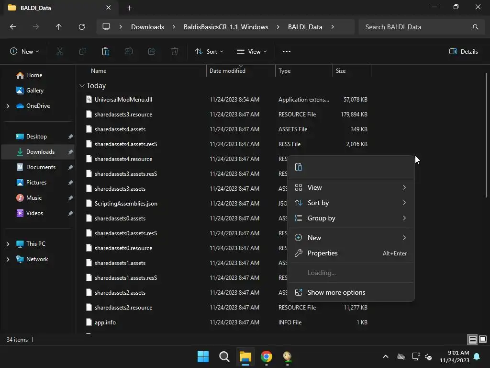The width and height of the screenshot is (490, 368).
Task: Toggle the Details pane
Action: (463, 51)
